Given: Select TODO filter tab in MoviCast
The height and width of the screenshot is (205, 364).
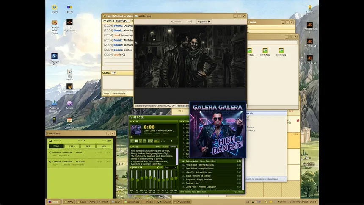Looking at the screenshot, I should (x=56, y=146).
